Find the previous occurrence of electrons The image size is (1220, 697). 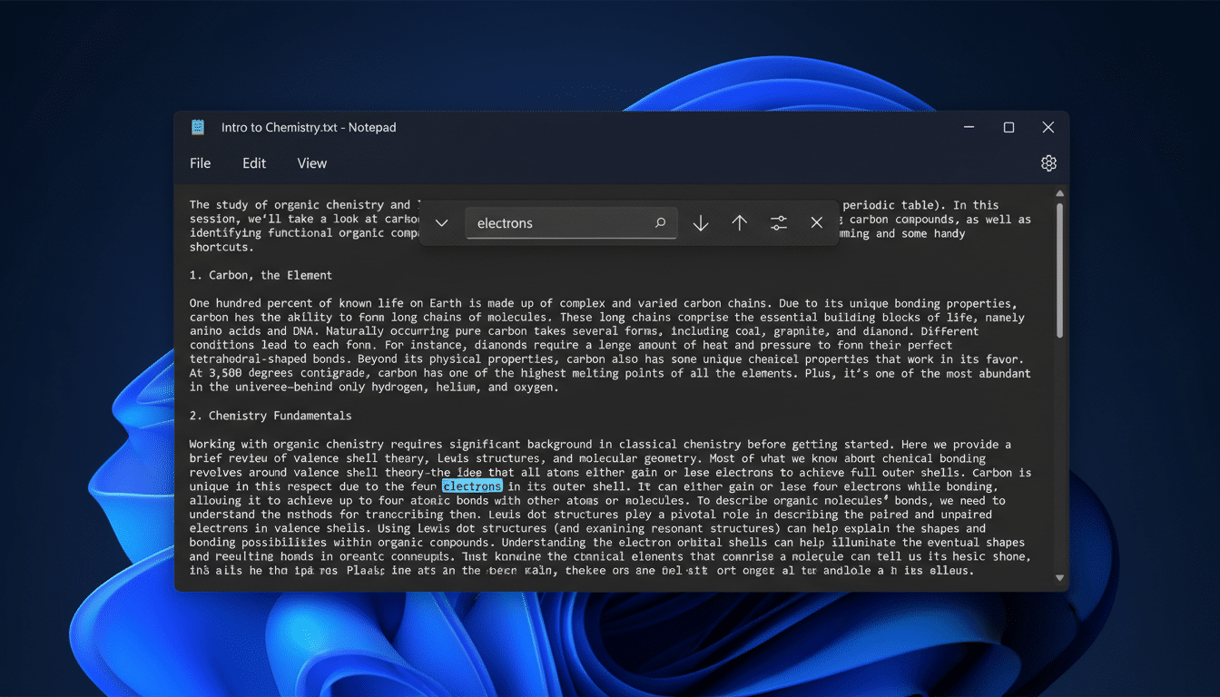click(x=739, y=222)
